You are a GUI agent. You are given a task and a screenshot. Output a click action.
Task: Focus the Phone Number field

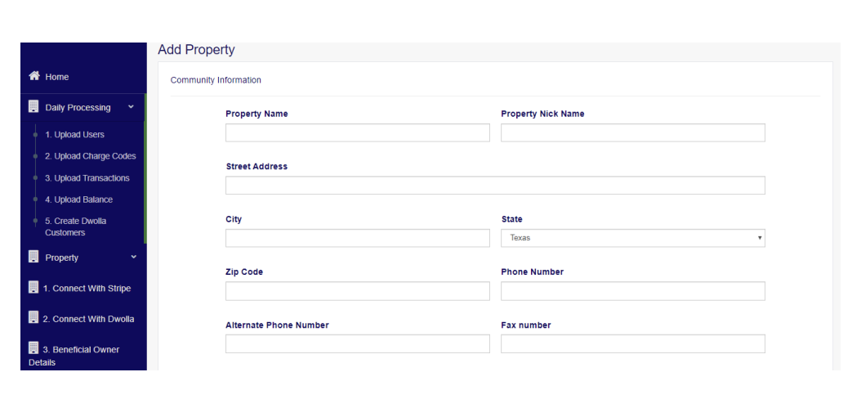632,291
